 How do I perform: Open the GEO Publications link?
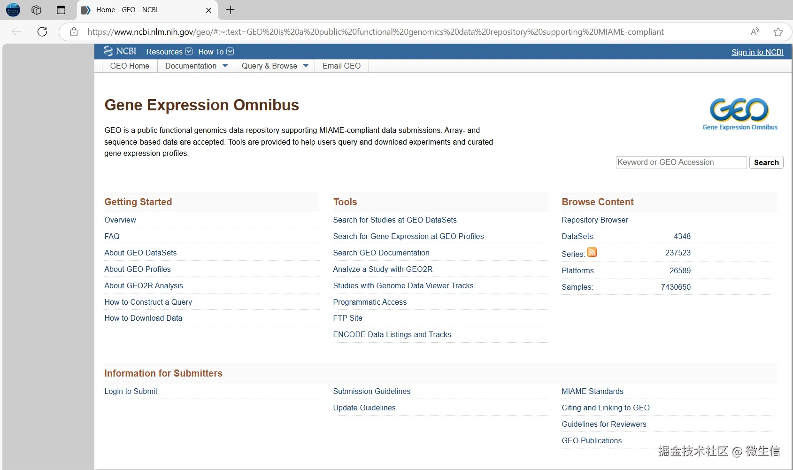pyautogui.click(x=592, y=440)
